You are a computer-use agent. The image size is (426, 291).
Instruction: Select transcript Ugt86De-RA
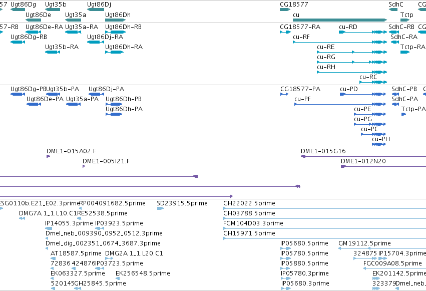pyautogui.click(x=33, y=32)
